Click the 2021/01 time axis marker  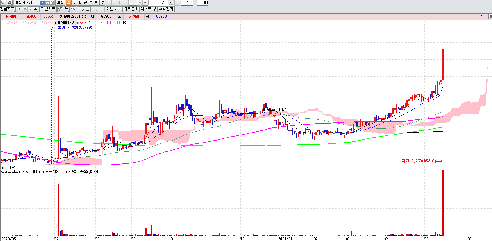coord(285,239)
